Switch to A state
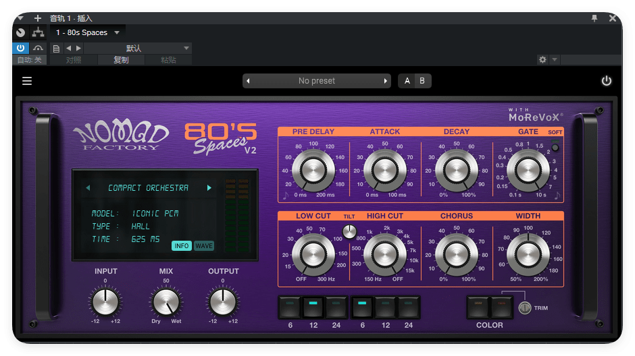 tap(407, 81)
